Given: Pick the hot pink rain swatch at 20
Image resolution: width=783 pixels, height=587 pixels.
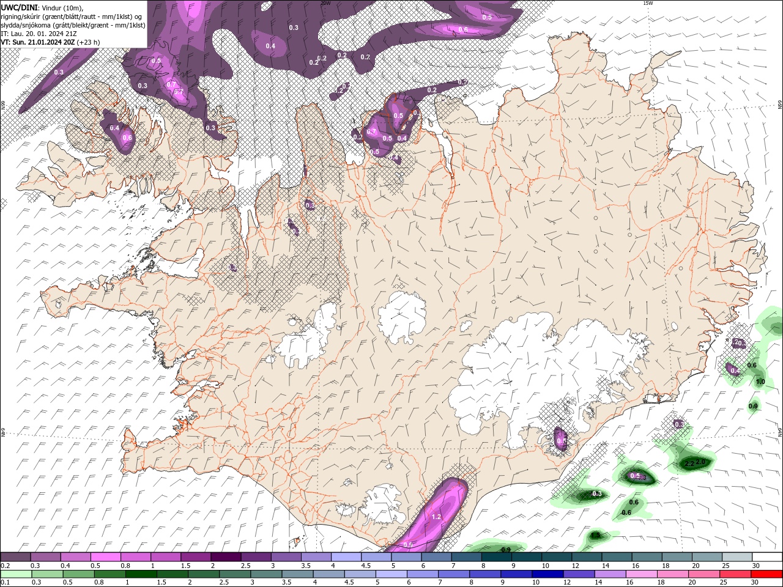Looking at the screenshot, I should click(x=704, y=574).
